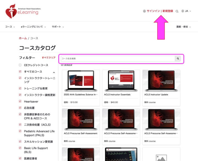
Task: Toggle the 医療従事者 checkbox
Action: [20, 158]
